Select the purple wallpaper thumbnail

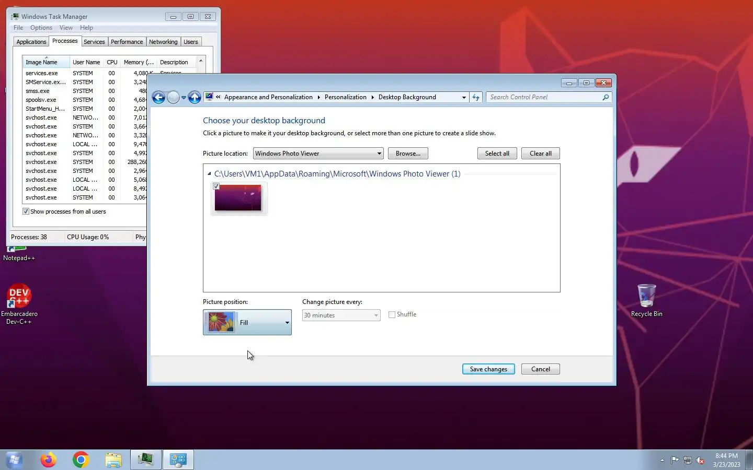point(238,198)
